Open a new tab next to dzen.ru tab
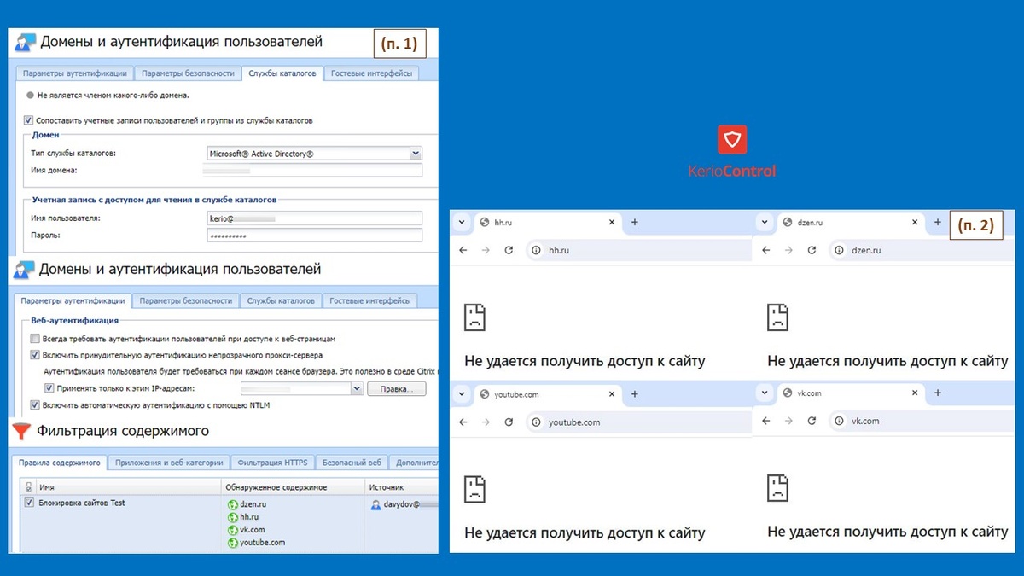This screenshot has height=576, width=1024. [x=937, y=223]
